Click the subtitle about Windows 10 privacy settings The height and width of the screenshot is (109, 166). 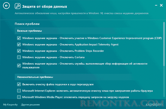click(x=82, y=13)
